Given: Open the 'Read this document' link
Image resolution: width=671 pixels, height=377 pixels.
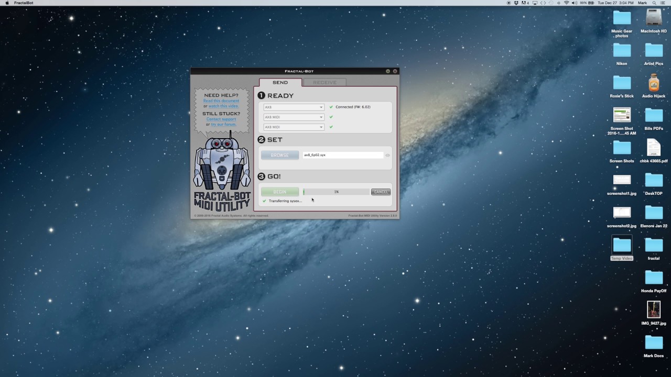Looking at the screenshot, I should coord(221,101).
